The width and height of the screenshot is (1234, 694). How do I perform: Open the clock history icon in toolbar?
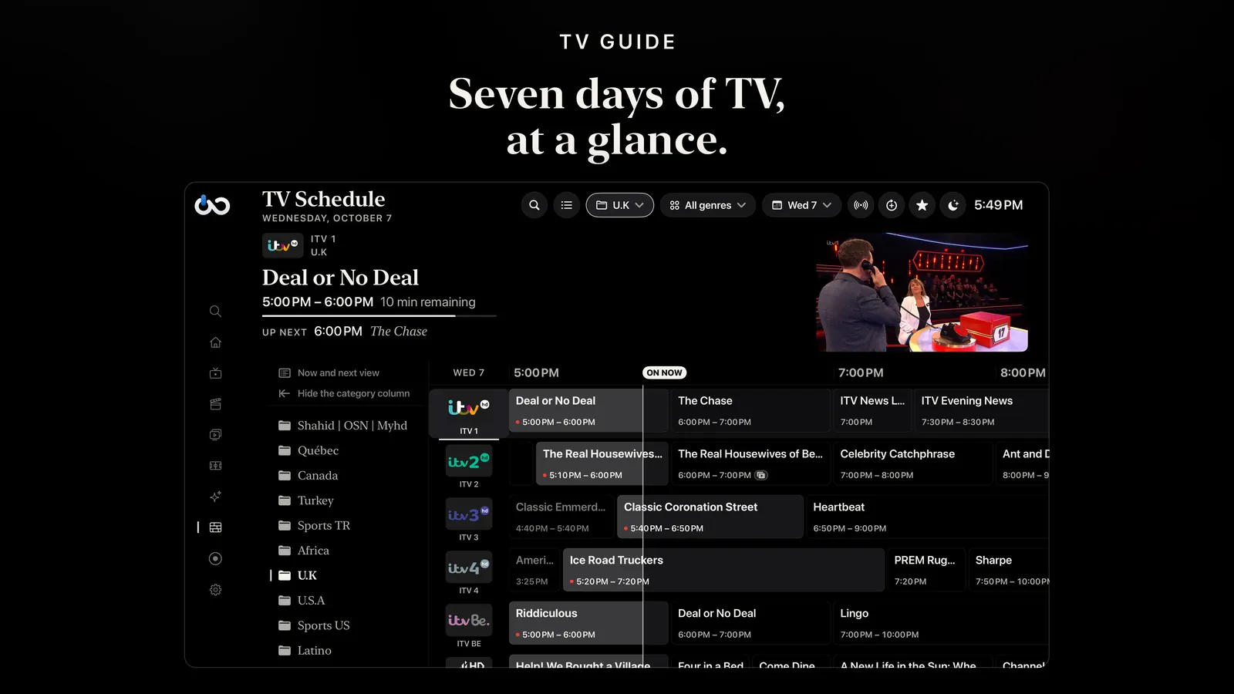pos(892,205)
